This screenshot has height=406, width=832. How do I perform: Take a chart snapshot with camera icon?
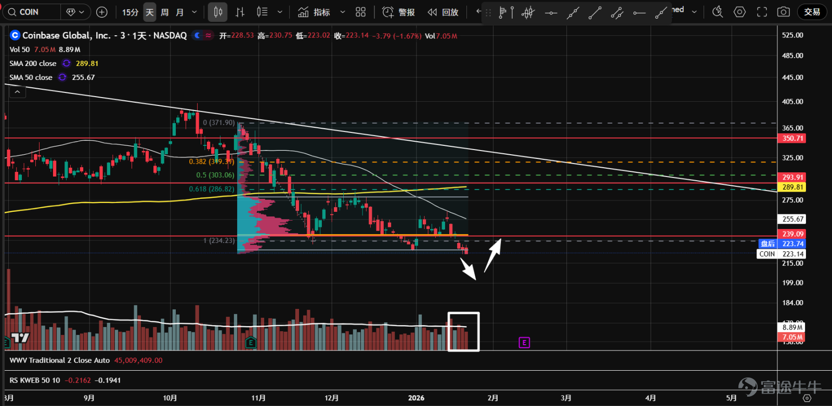(x=783, y=12)
